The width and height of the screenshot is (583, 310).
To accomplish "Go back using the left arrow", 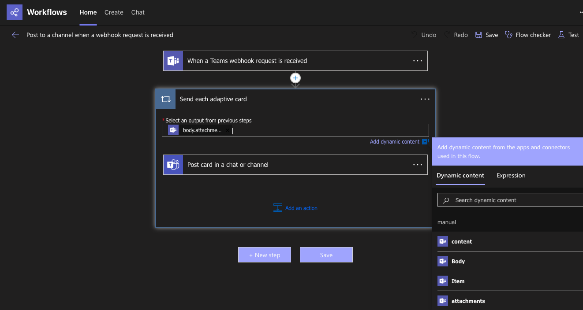I will coord(15,35).
